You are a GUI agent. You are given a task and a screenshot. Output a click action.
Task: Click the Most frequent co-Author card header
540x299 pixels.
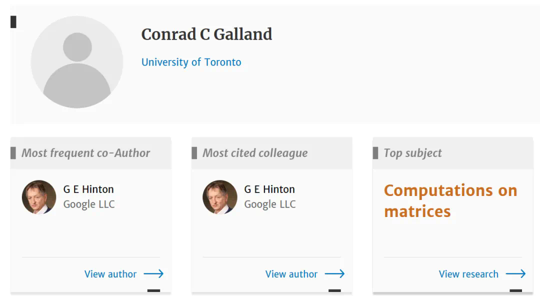coord(85,153)
